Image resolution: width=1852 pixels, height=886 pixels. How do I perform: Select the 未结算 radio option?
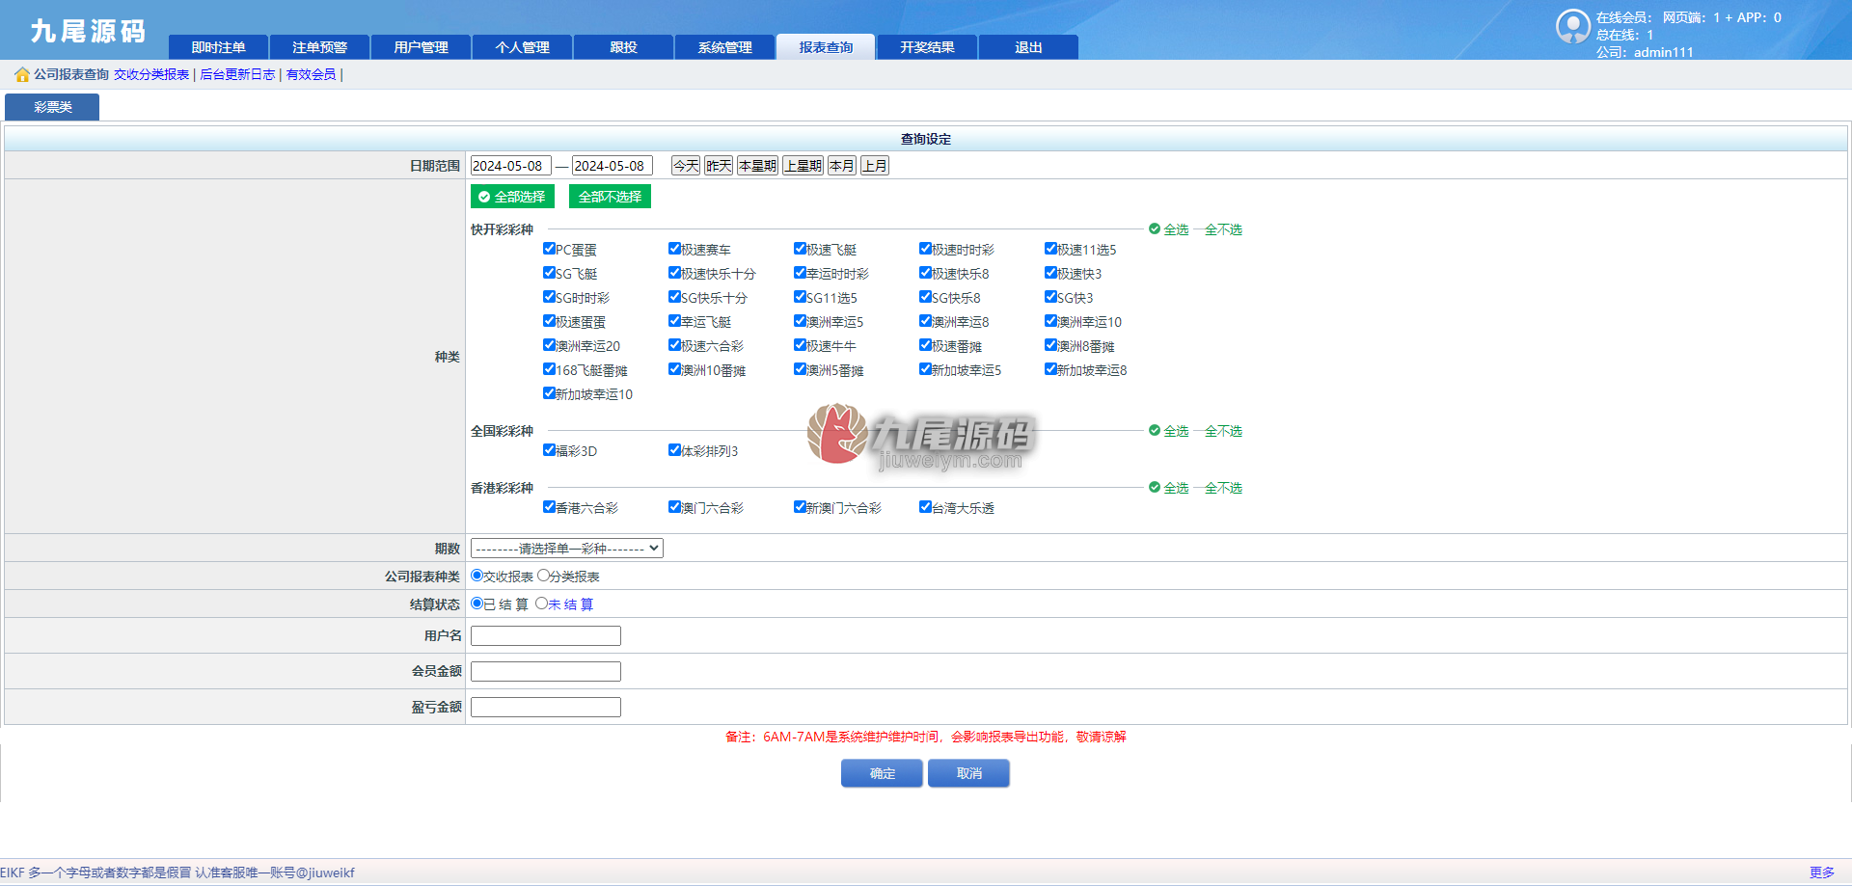click(541, 604)
